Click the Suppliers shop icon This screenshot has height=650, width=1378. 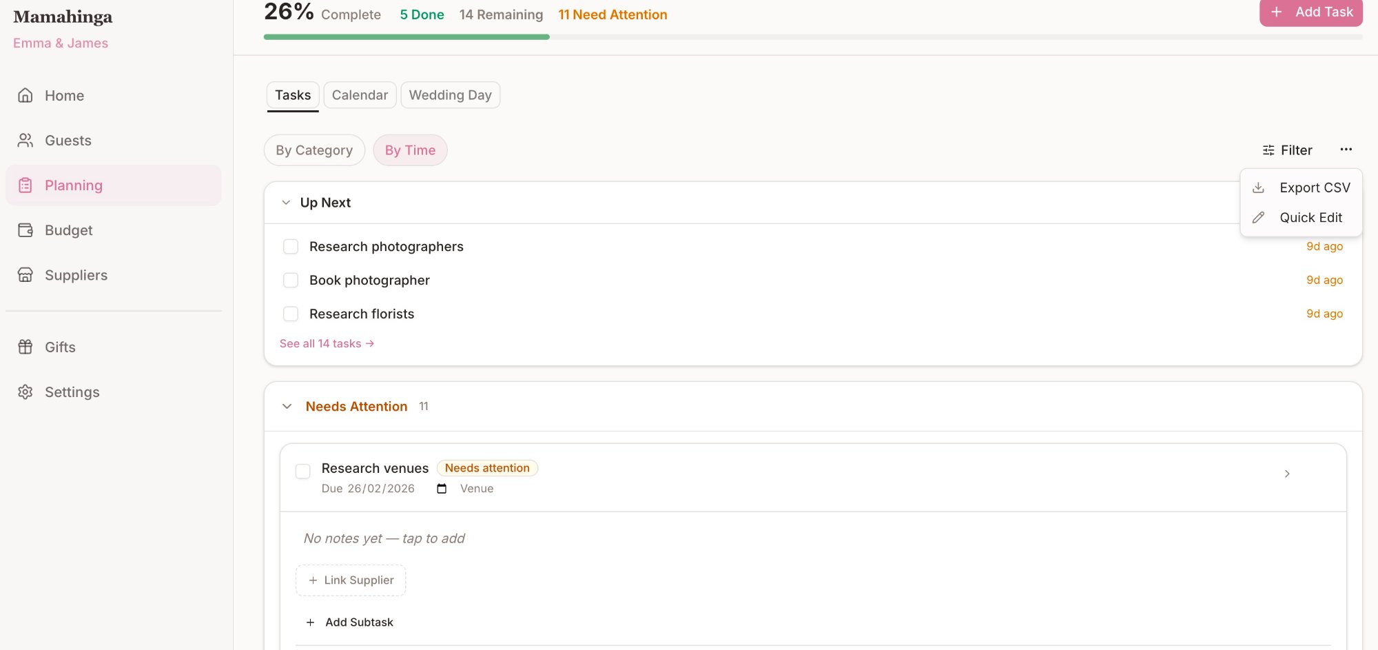click(25, 274)
